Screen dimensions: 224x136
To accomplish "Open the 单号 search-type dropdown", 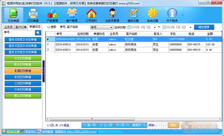I will point(102,27).
